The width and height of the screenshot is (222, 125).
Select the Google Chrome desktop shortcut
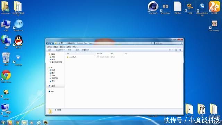click(x=6, y=76)
